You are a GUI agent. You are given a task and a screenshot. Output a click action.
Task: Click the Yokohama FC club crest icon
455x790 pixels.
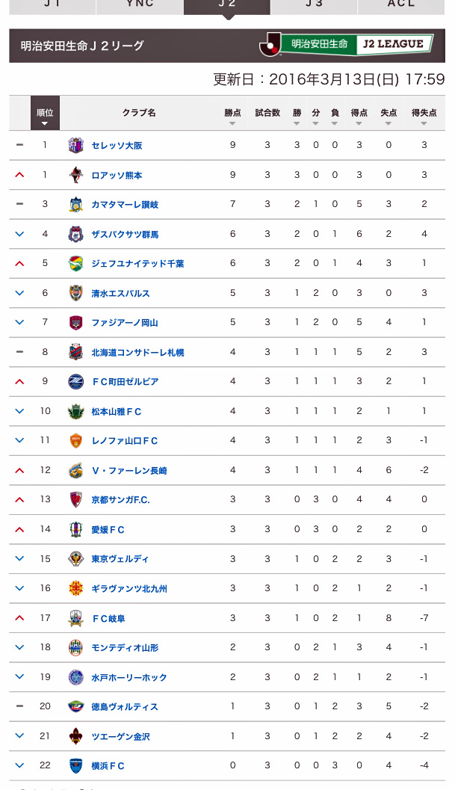tap(75, 765)
